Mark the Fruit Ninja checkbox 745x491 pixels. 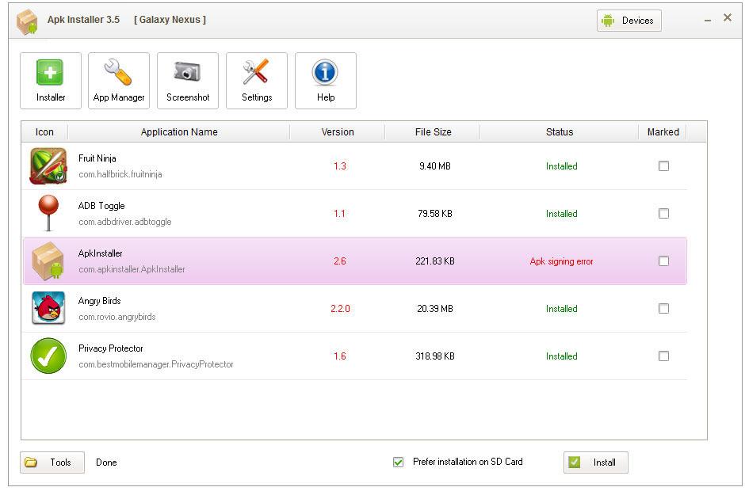pyautogui.click(x=663, y=166)
